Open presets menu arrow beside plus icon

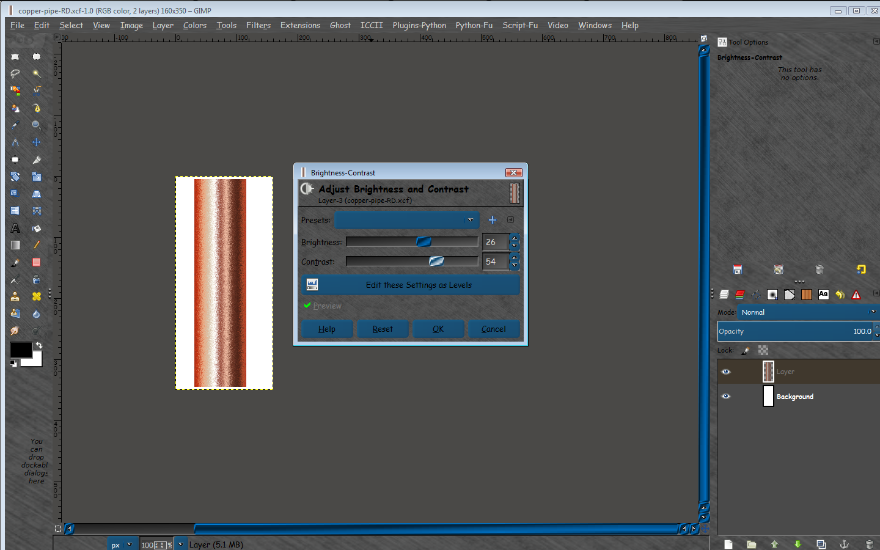[x=511, y=220]
